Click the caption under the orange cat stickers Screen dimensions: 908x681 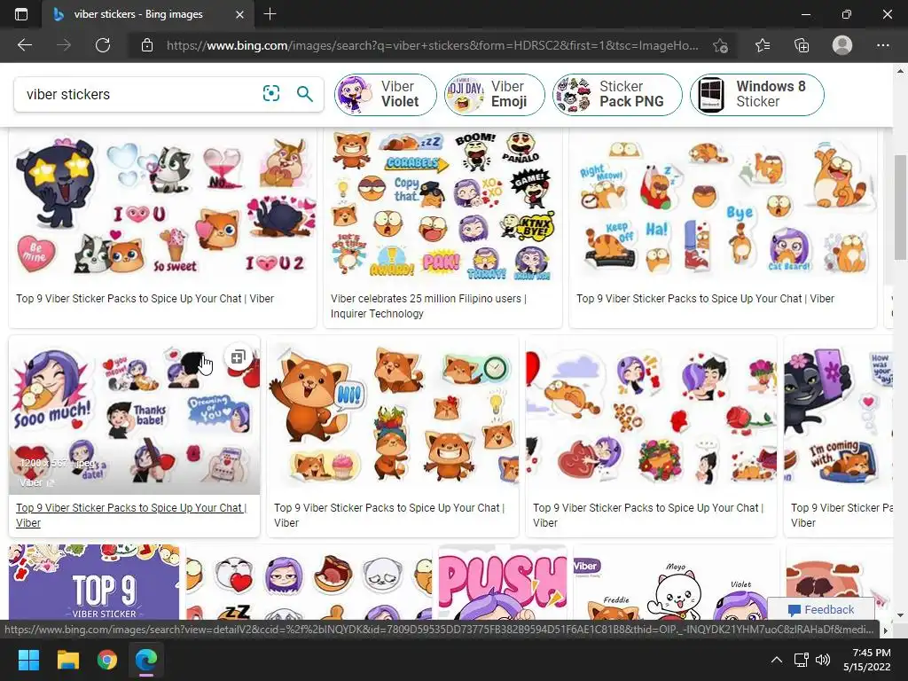pos(705,299)
